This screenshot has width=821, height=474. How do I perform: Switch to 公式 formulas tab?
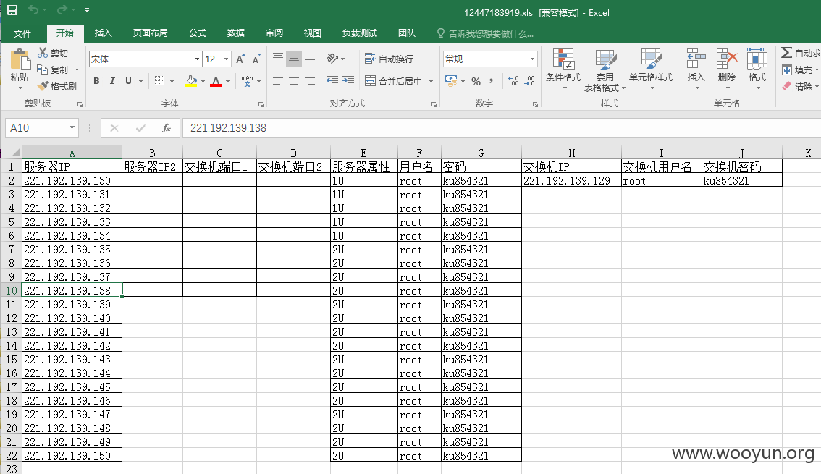(x=198, y=33)
